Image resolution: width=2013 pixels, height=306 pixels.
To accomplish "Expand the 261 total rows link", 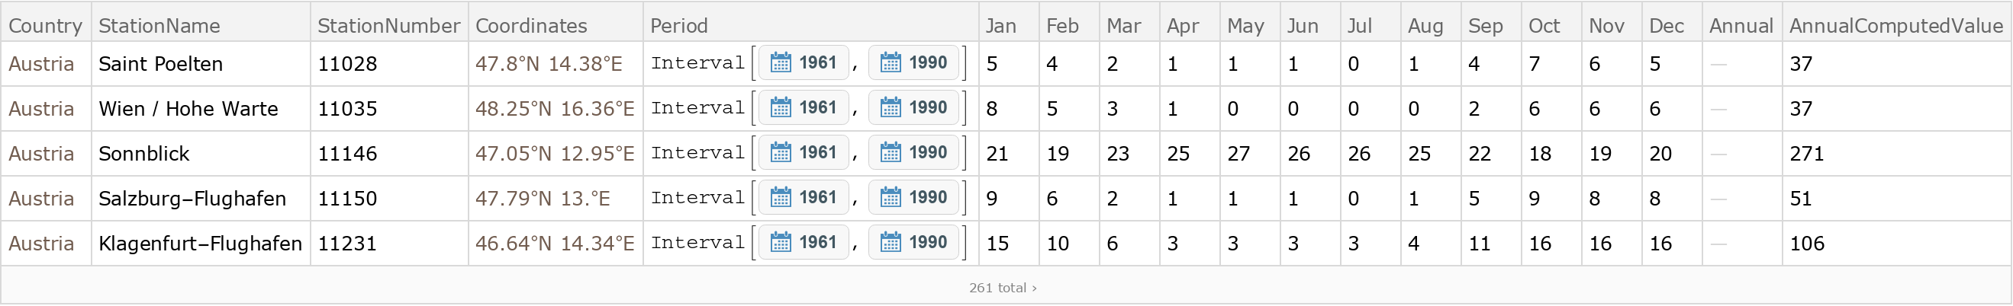I will click(1003, 288).
